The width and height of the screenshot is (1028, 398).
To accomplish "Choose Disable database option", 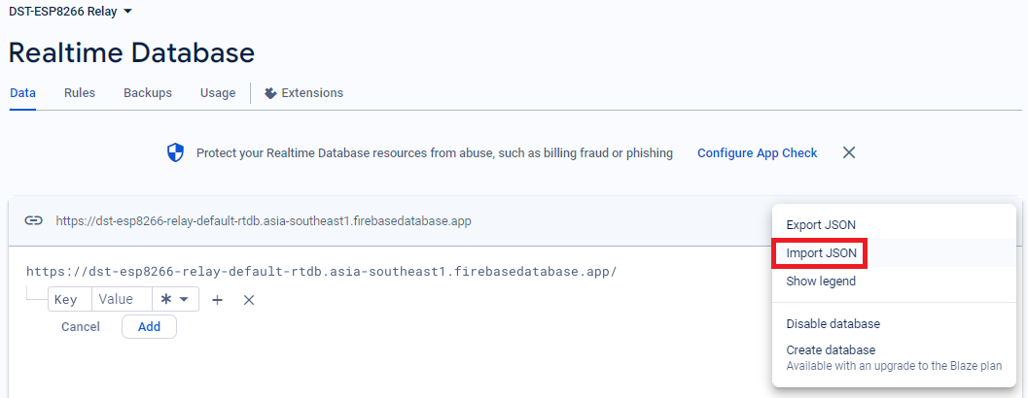I will [x=833, y=324].
